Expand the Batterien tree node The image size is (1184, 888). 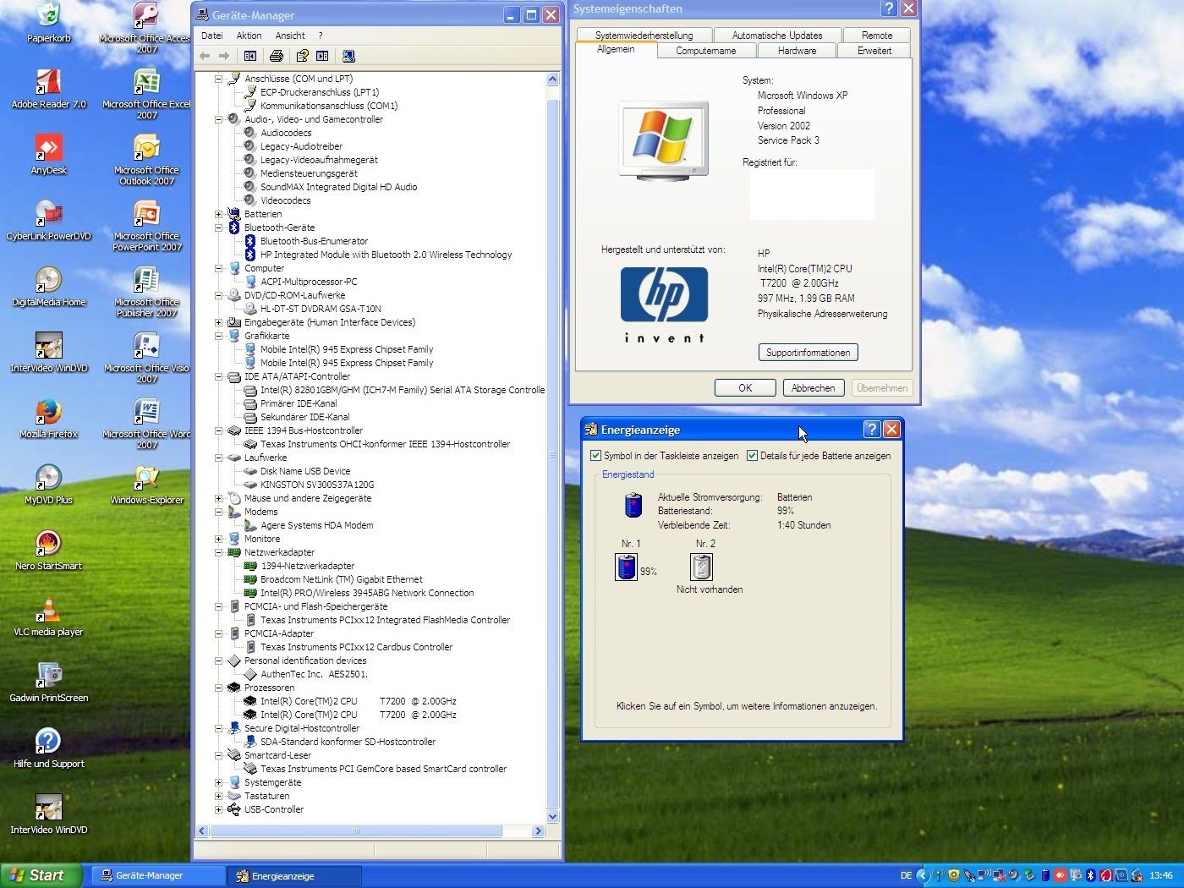click(x=218, y=214)
